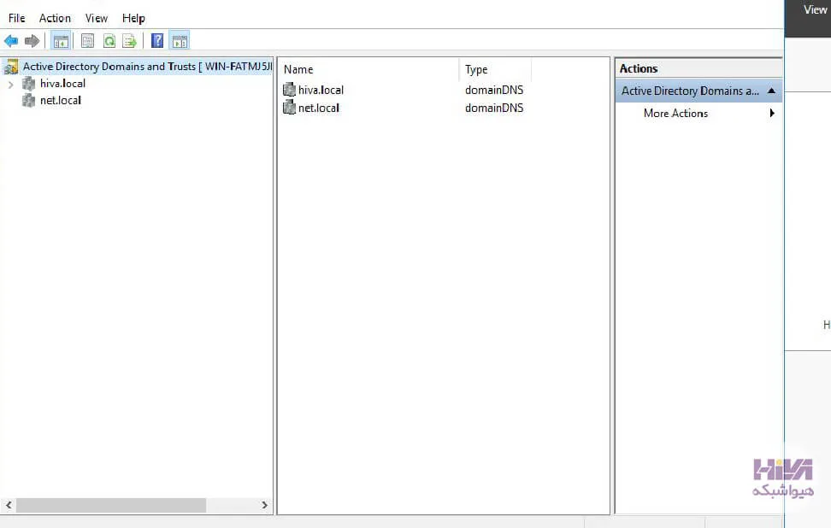Expand the hiva.local tree node chevron
Screen dimensions: 831x528
coord(10,85)
